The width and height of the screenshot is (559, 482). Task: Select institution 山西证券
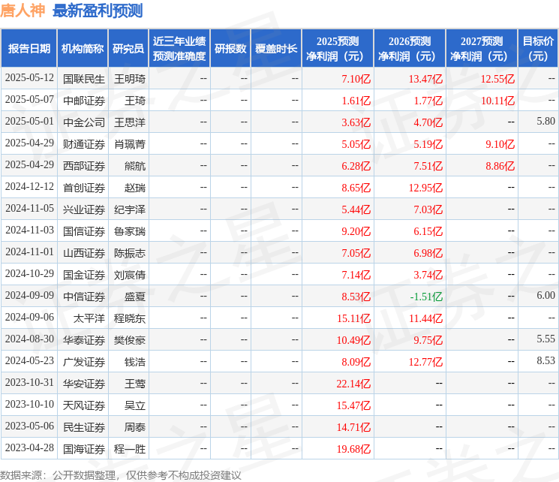[84, 252]
